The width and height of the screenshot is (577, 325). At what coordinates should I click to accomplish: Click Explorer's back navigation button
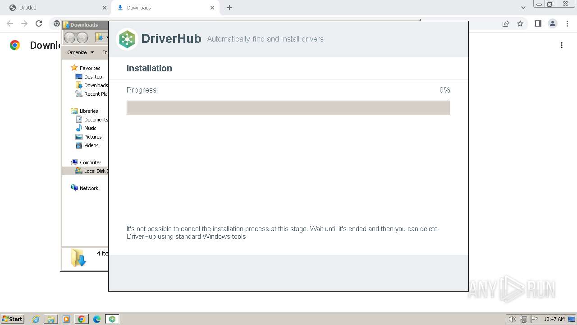[69, 37]
